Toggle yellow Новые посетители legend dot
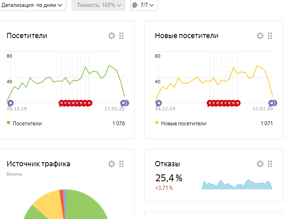289x219 pixels. [x=157, y=122]
